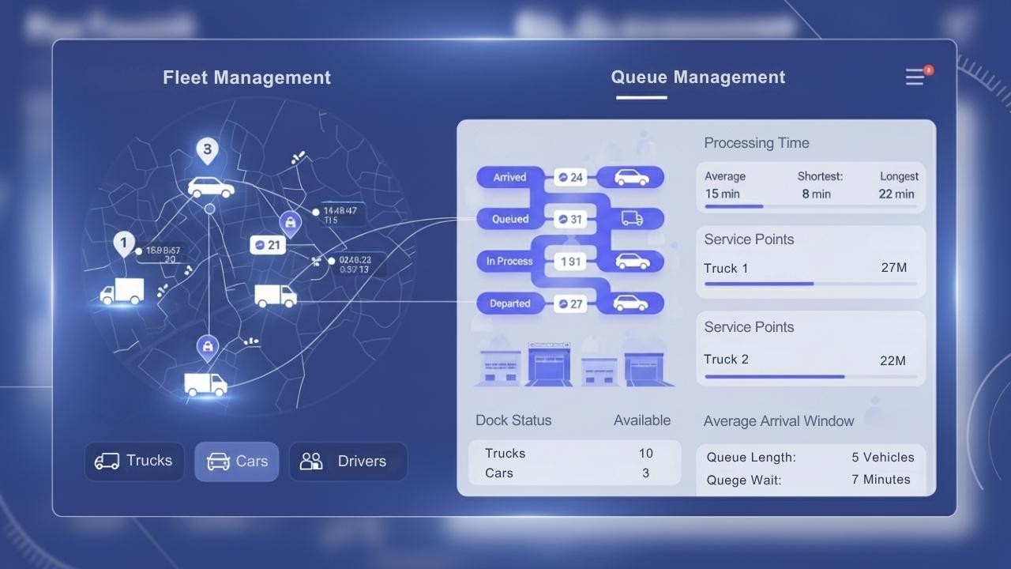Expand the Departed queue stage
The height and width of the screenshot is (569, 1011).
[x=509, y=303]
